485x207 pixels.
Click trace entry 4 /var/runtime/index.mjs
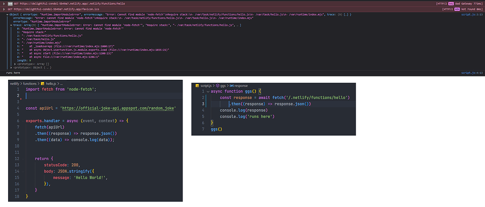coord(39,43)
